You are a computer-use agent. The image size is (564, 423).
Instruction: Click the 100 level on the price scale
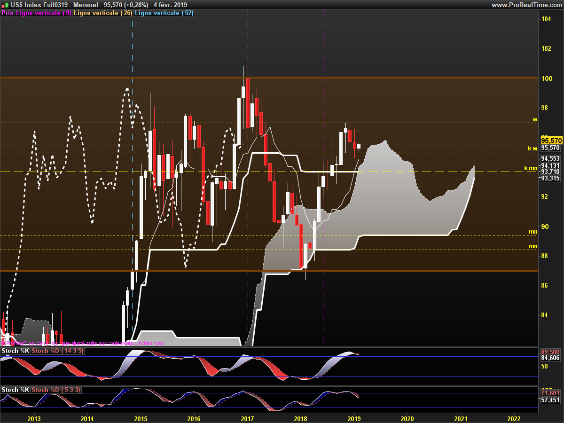coord(546,78)
